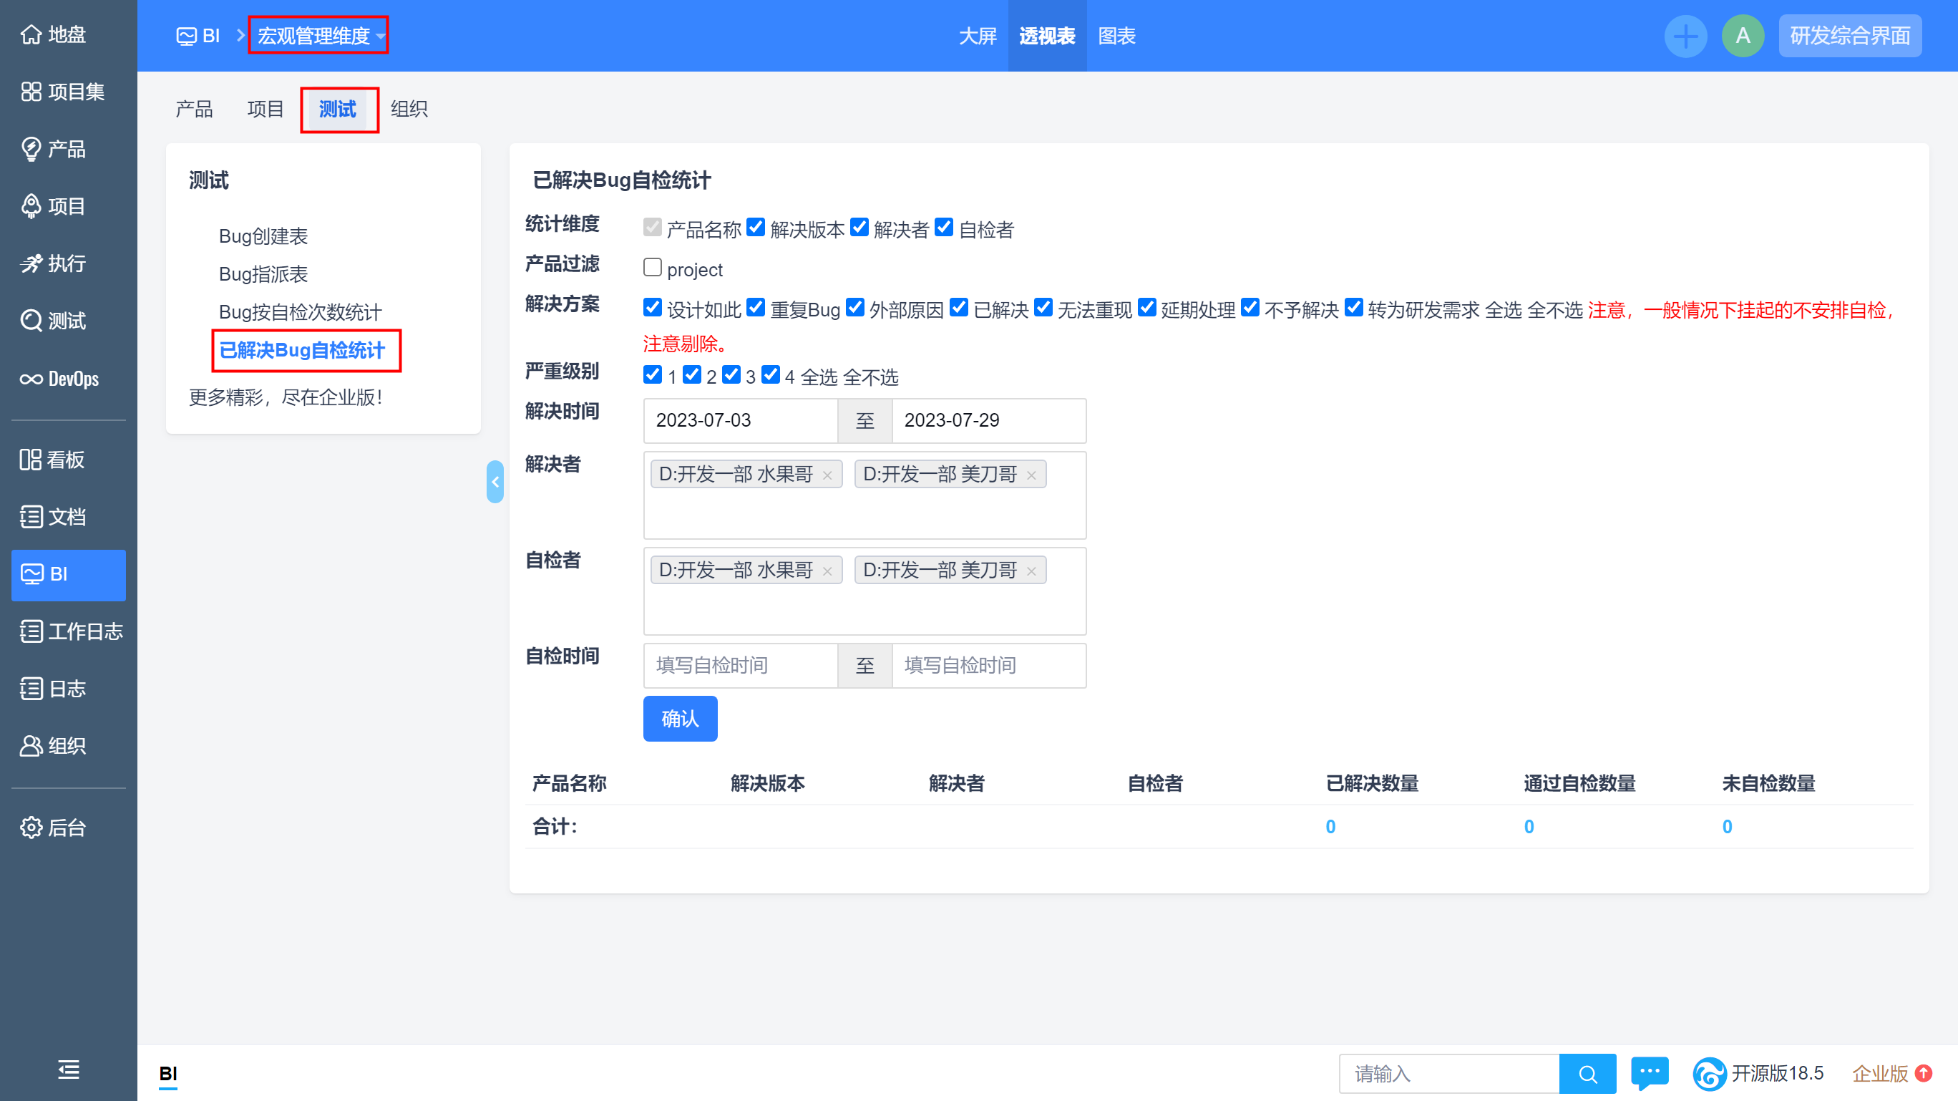Remove D:开发一部 水果哥 from 自检者
This screenshot has height=1101, width=1958.
[x=827, y=571]
